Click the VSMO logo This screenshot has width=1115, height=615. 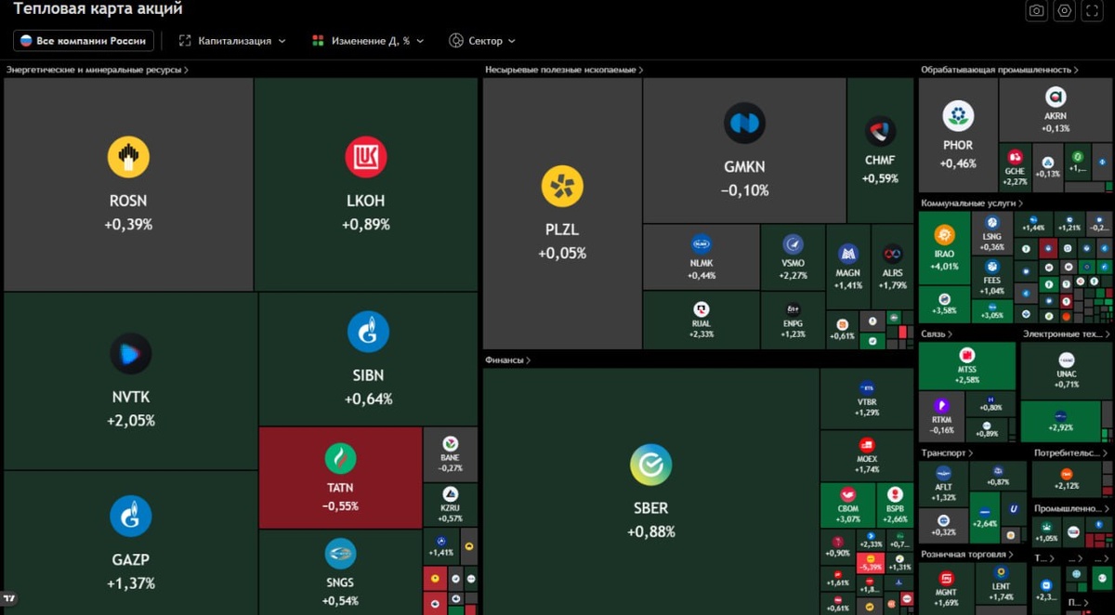click(x=794, y=244)
